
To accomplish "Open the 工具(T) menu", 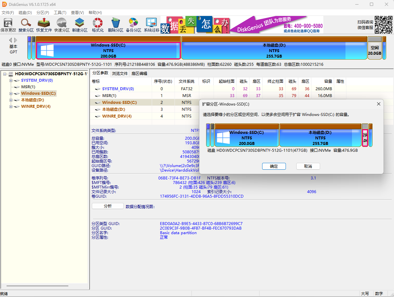I will point(60,13).
